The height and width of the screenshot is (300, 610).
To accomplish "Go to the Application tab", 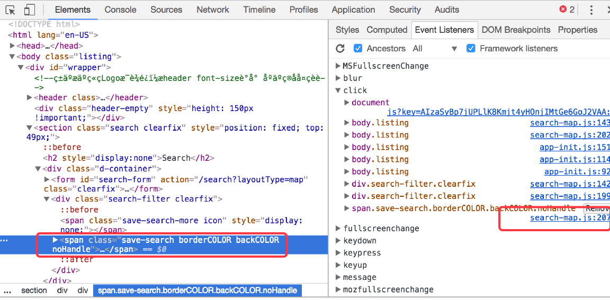I will pyautogui.click(x=354, y=10).
